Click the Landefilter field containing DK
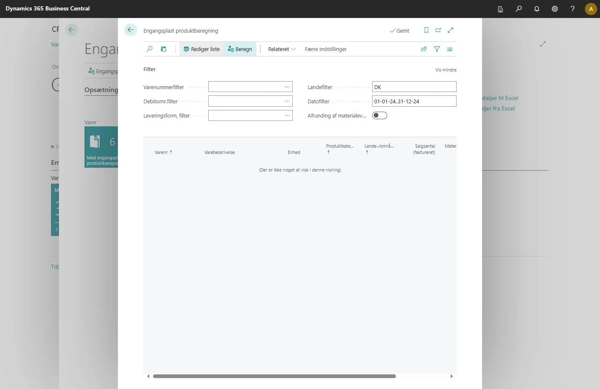This screenshot has height=389, width=600. pyautogui.click(x=414, y=87)
